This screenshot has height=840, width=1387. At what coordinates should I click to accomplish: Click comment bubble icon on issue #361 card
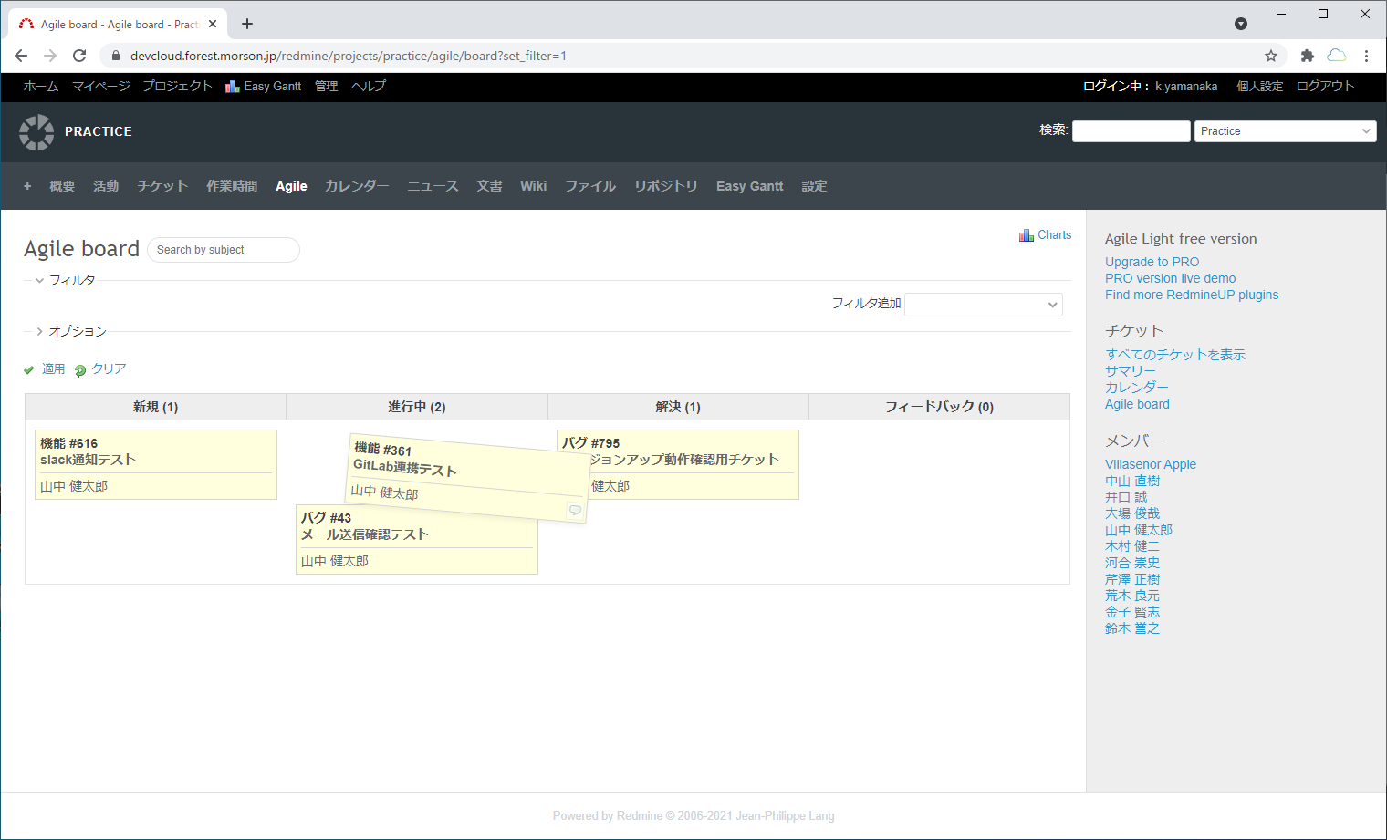(x=575, y=510)
